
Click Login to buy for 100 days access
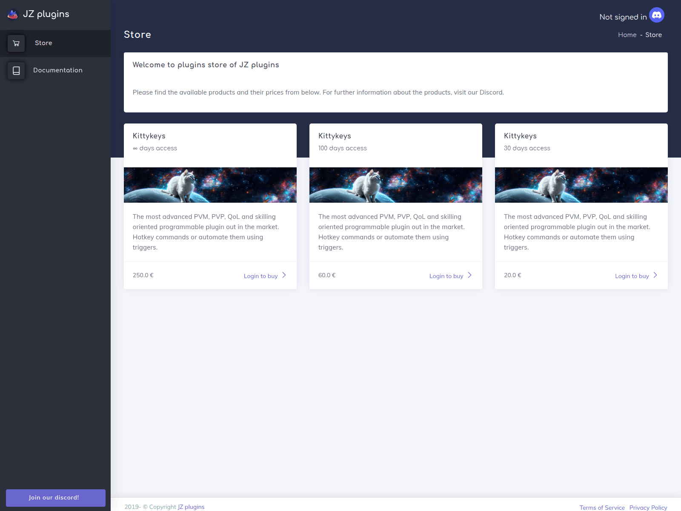coord(446,276)
